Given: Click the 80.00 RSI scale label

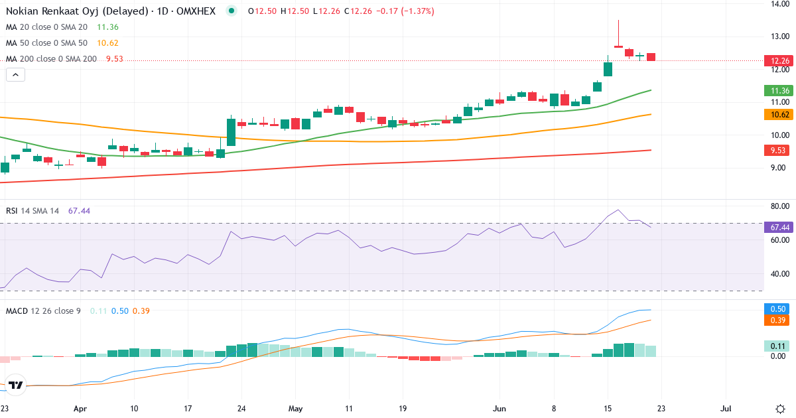Looking at the screenshot, I should point(779,206).
